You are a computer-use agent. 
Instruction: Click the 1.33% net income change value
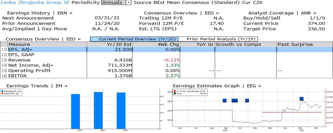tap(172, 65)
